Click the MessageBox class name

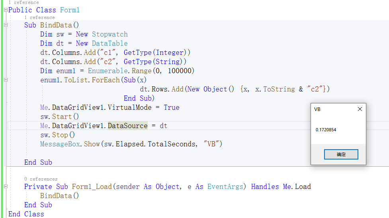click(60, 144)
